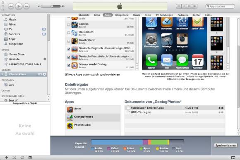The image size is (240, 160).
Task: Click the Einstellungen app icon
Action: point(151,39)
